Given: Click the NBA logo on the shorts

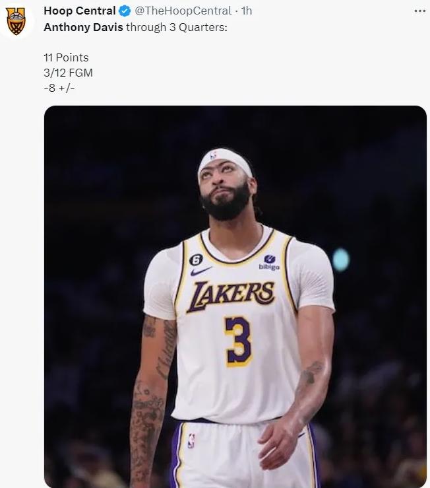Looking at the screenshot, I should [x=191, y=441].
